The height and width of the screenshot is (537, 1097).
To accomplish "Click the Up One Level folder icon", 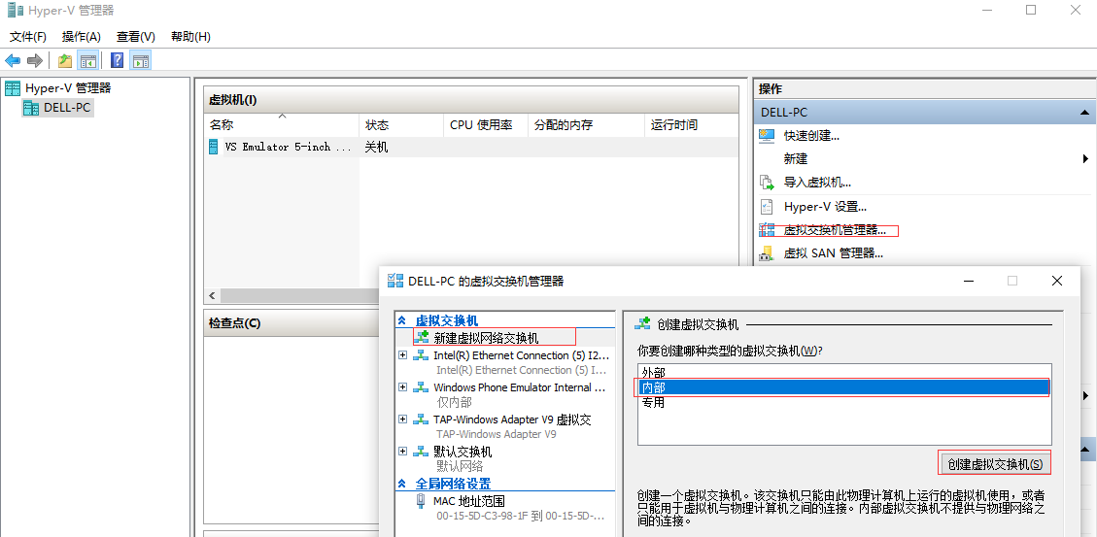I will pyautogui.click(x=65, y=61).
